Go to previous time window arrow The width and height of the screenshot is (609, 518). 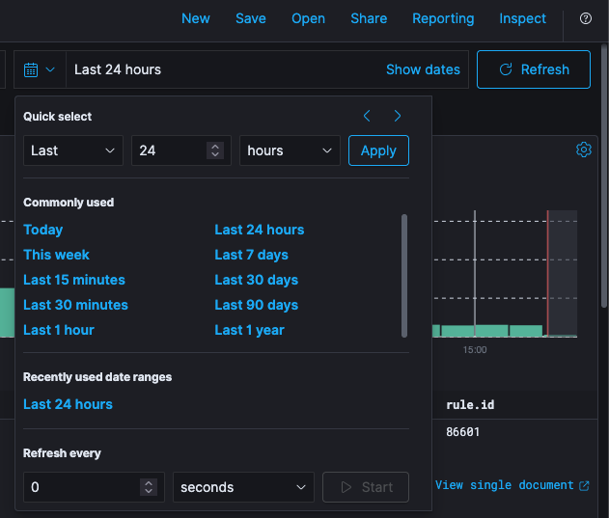coord(367,116)
